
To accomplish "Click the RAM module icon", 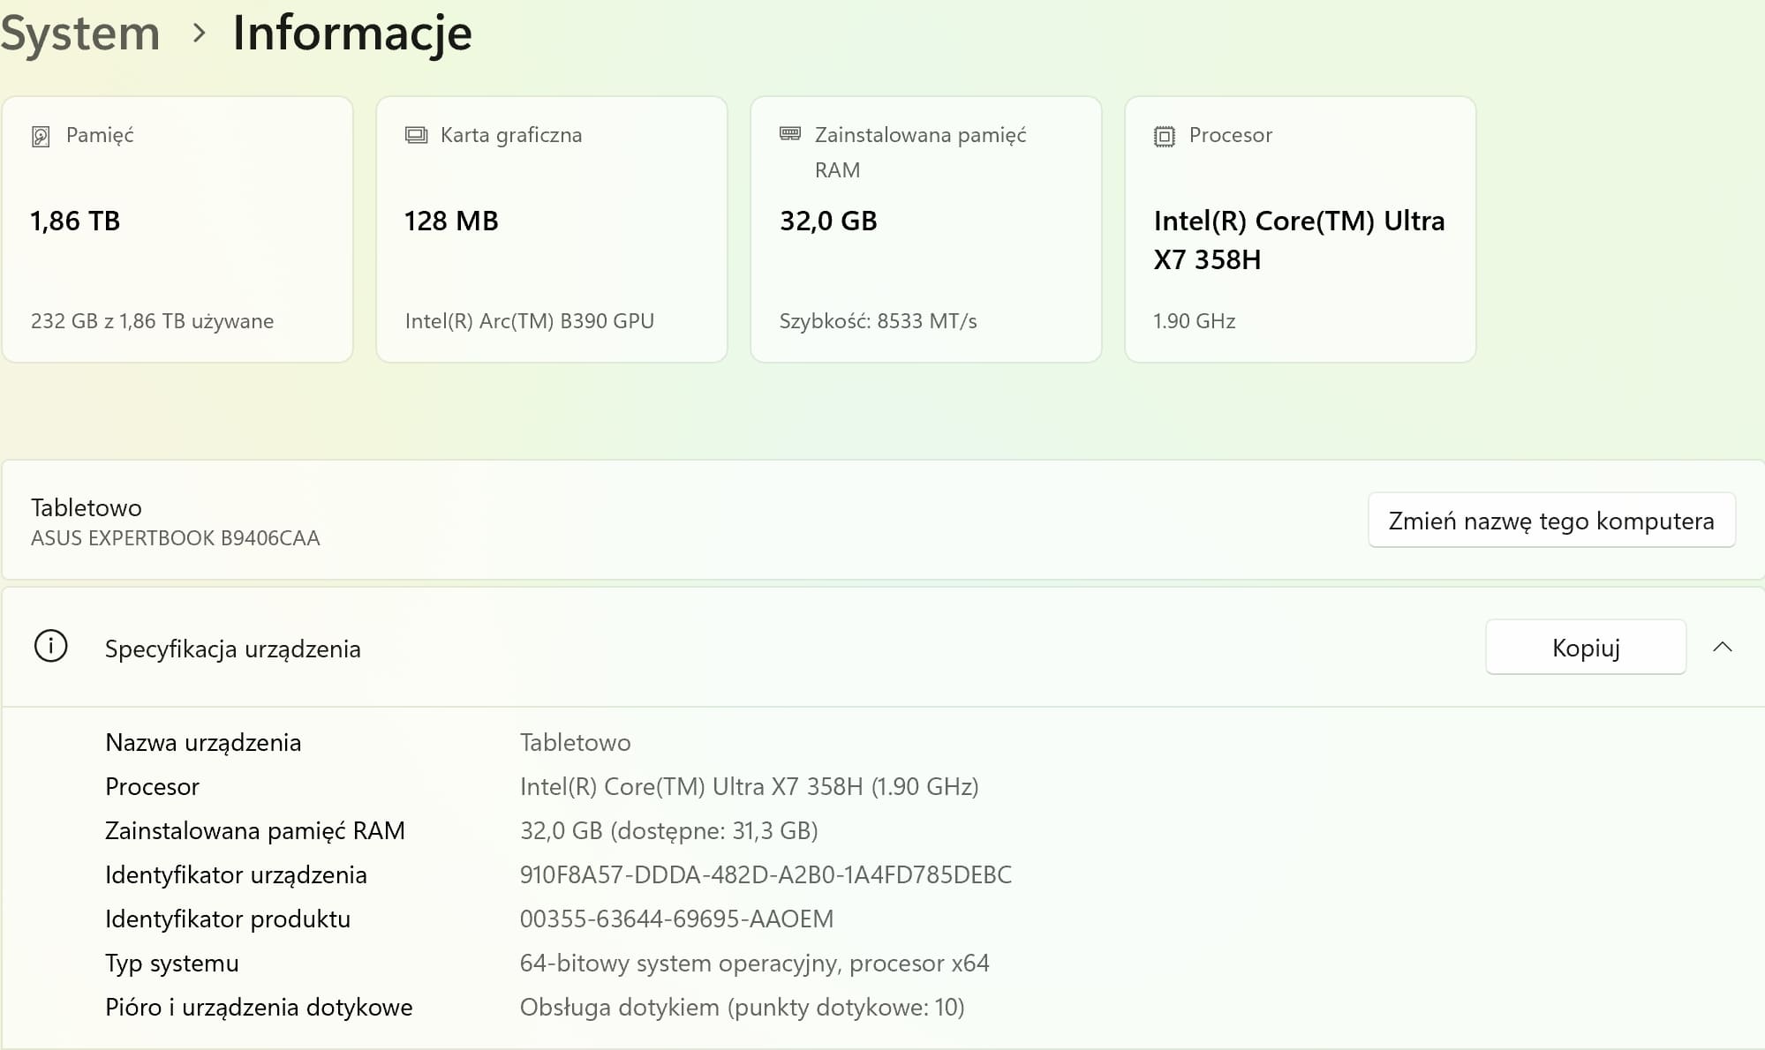I will (790, 134).
